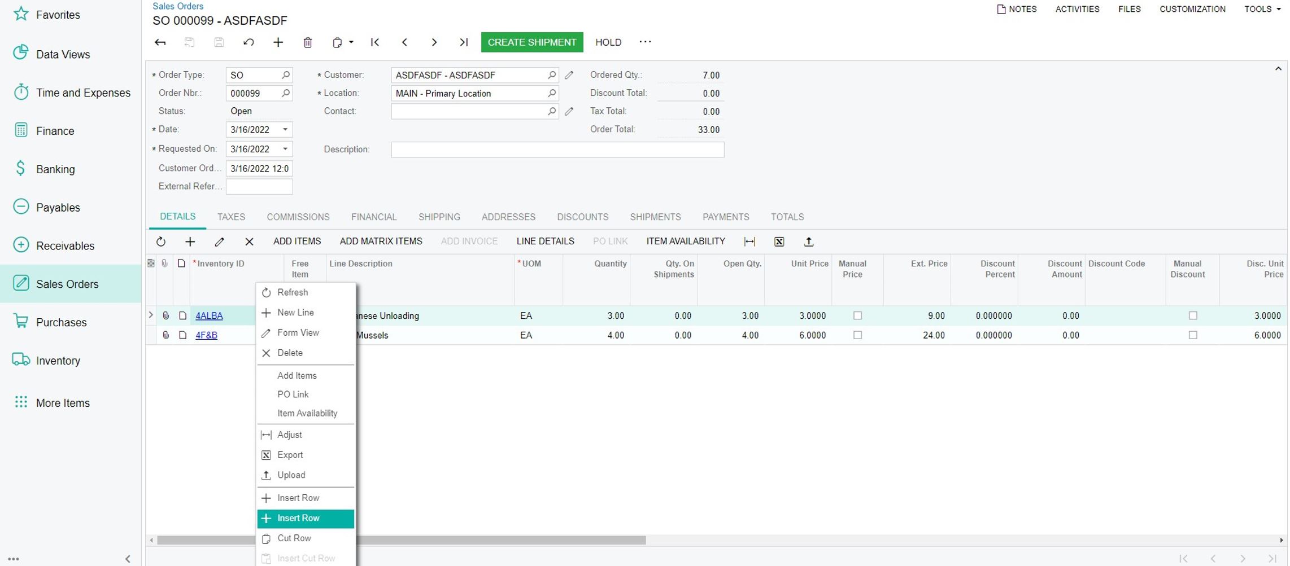Click the undo/cancel toolbar icon

pos(249,42)
